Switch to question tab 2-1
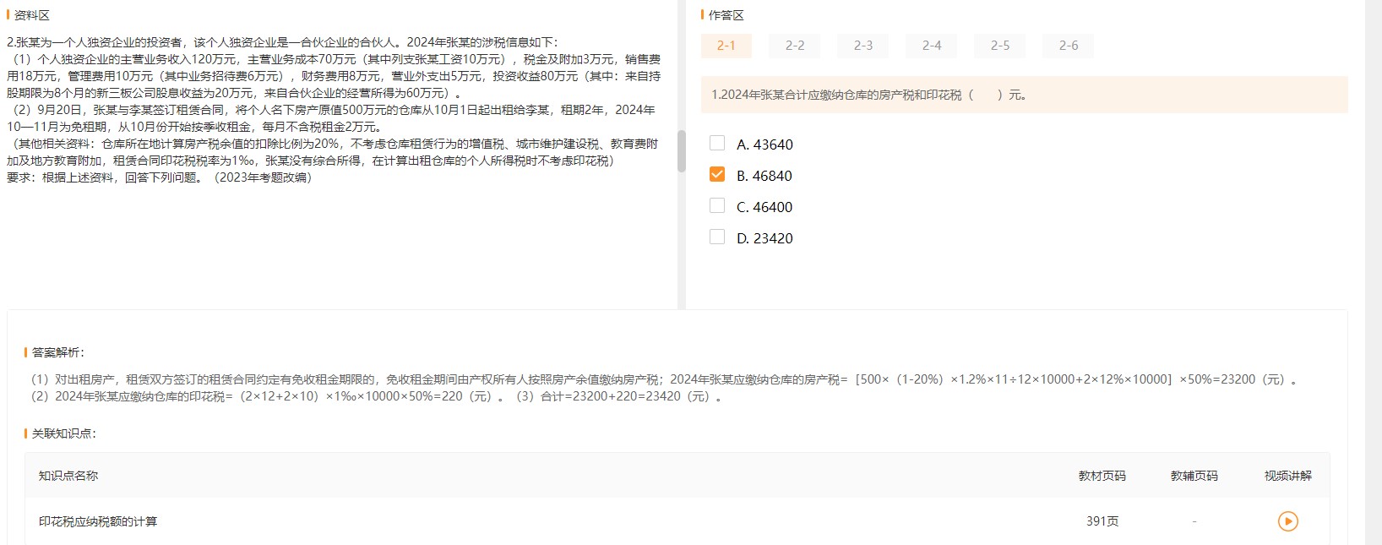This screenshot has width=1382, height=545. [726, 46]
